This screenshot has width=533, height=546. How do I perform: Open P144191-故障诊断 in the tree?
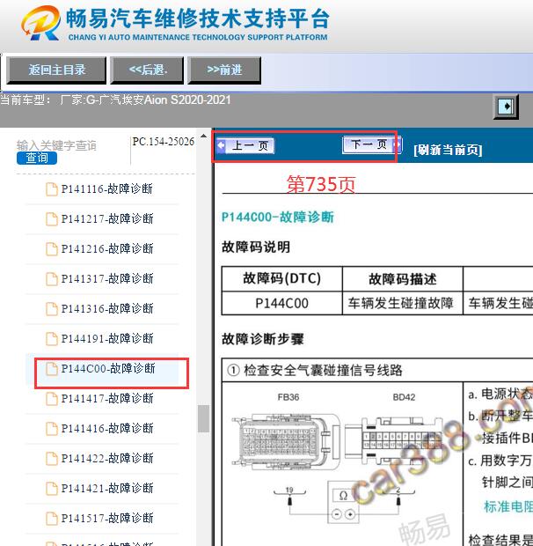pos(107,338)
